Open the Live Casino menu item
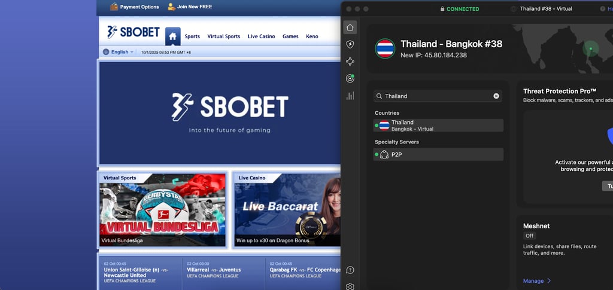Image resolution: width=613 pixels, height=290 pixels. coord(261,36)
